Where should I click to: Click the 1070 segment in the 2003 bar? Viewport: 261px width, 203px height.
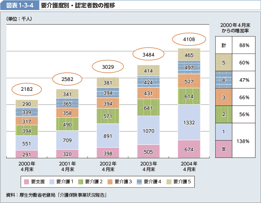click(x=148, y=130)
